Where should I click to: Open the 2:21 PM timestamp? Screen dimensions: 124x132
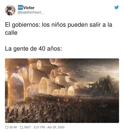tap(39, 127)
